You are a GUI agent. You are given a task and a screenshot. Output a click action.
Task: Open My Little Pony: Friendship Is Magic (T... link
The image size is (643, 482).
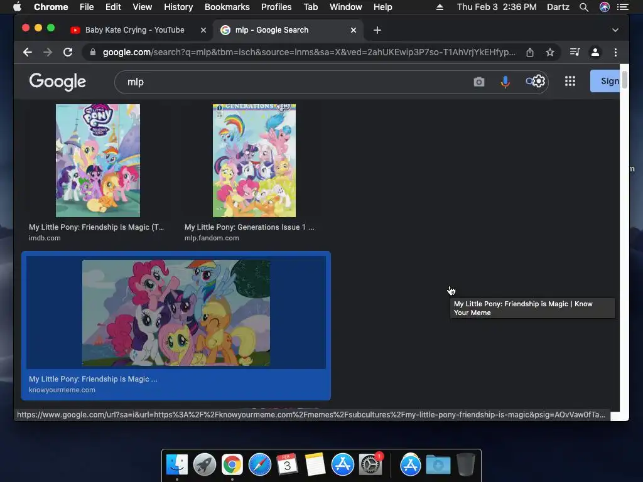(96, 227)
